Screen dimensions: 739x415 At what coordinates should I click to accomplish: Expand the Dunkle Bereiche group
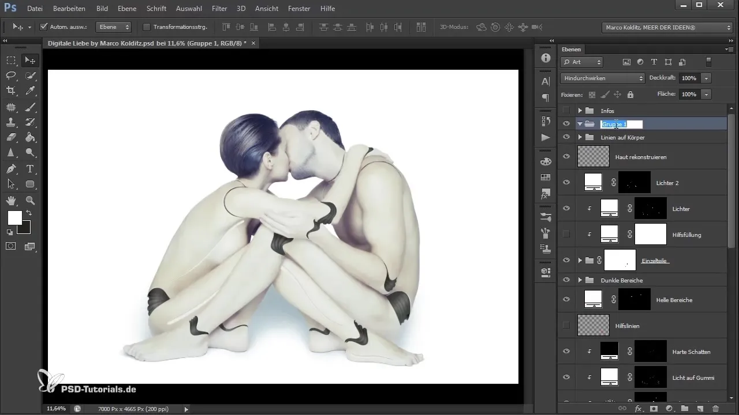click(x=580, y=280)
